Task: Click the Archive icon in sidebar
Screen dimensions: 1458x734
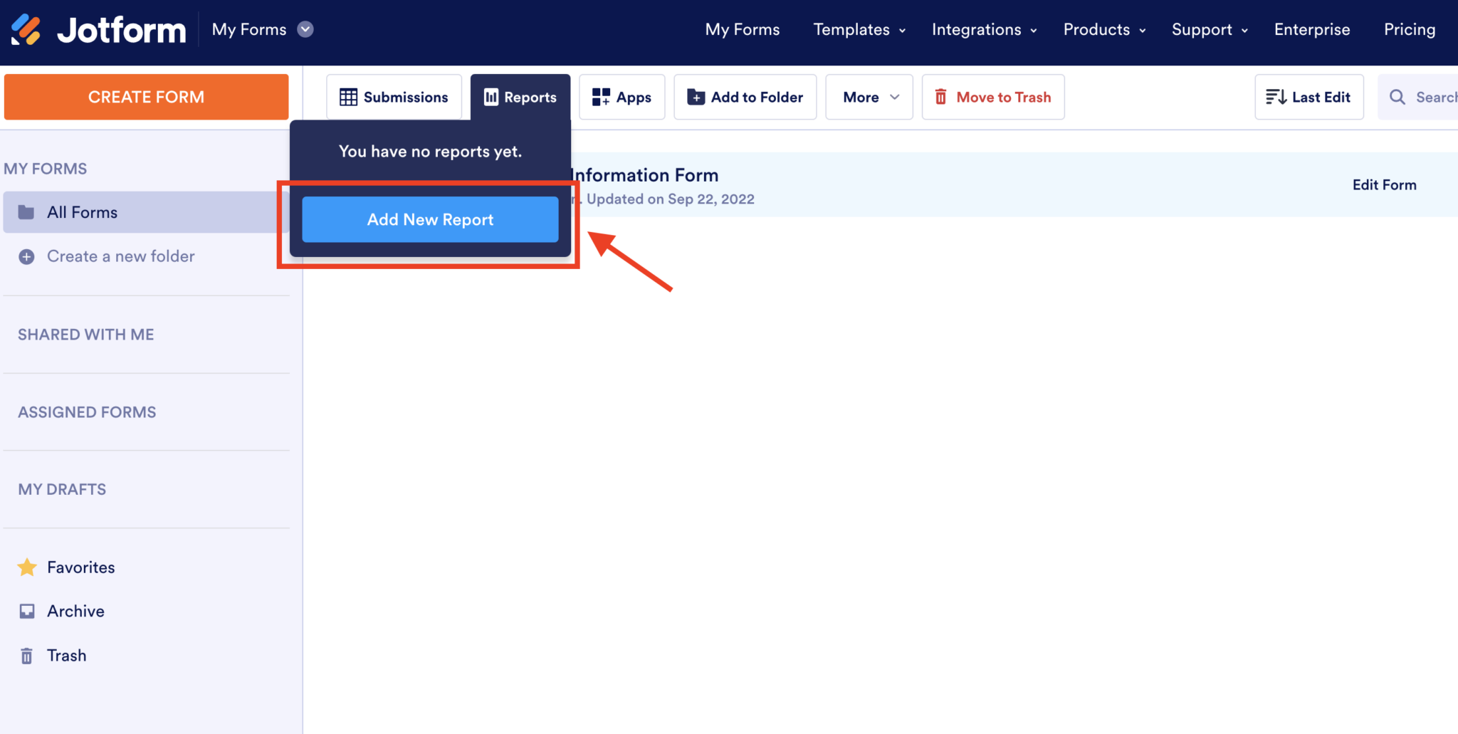Action: tap(26, 611)
